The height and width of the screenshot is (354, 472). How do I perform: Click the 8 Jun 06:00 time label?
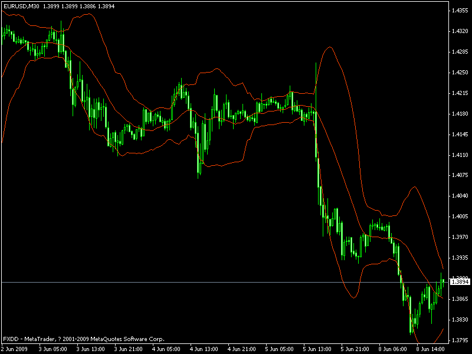(393, 349)
